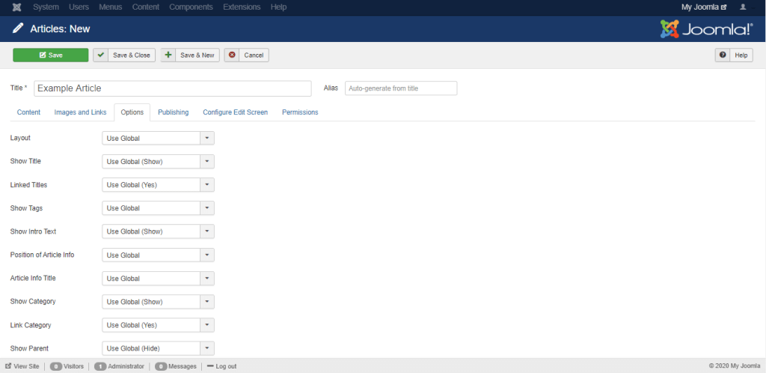
Task: Open the System menu
Action: (46, 7)
